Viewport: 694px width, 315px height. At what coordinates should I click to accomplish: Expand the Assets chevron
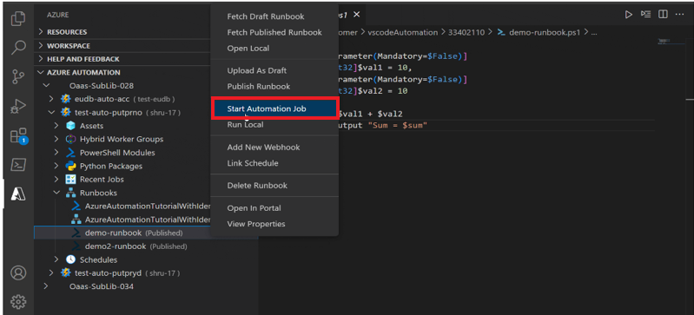[x=56, y=126]
